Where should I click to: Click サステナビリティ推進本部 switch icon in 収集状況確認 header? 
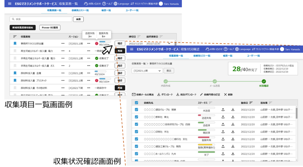[254, 49]
